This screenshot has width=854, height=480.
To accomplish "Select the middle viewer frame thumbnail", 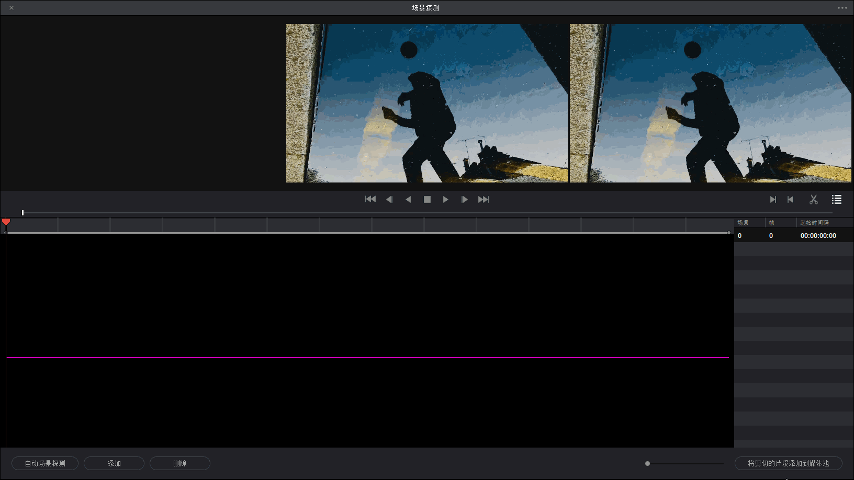I will coord(427,103).
